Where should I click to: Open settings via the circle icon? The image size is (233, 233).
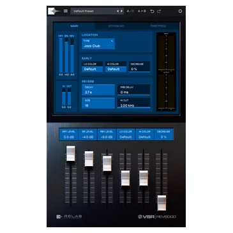[x=180, y=11]
